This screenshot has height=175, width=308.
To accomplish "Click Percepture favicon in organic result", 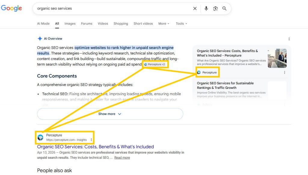I will pos(41,137).
